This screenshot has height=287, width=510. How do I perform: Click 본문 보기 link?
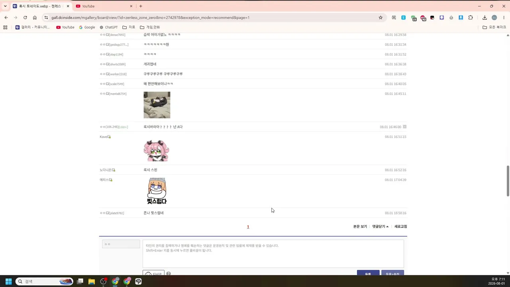click(360, 226)
